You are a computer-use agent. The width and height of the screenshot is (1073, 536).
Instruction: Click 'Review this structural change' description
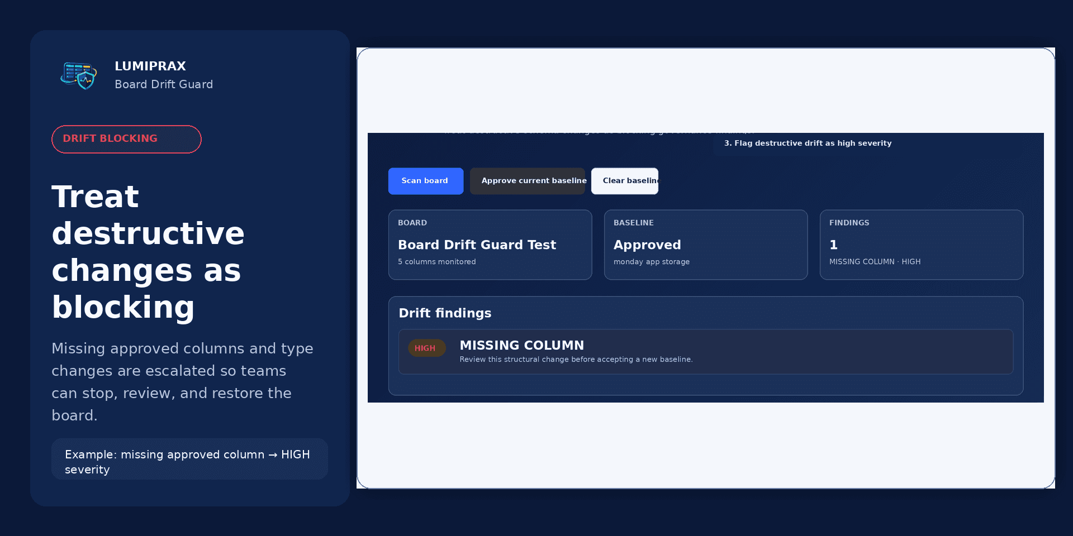point(576,359)
